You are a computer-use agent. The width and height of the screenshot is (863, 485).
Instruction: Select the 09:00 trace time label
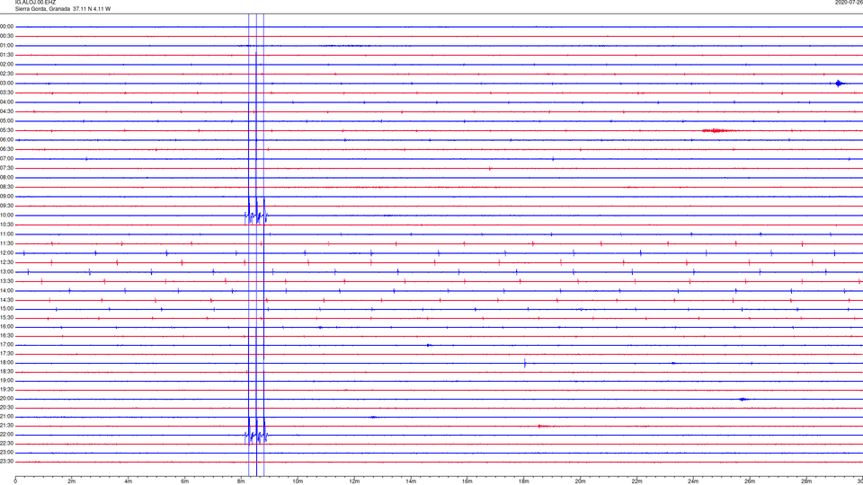click(x=7, y=197)
